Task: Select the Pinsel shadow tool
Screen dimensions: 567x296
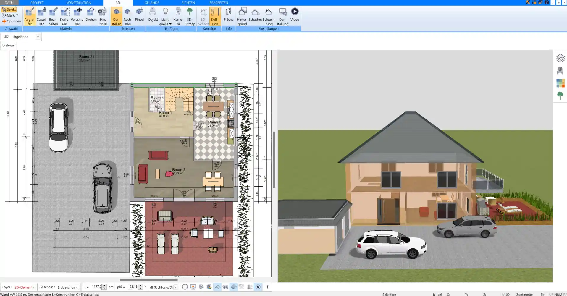Action: click(x=139, y=14)
